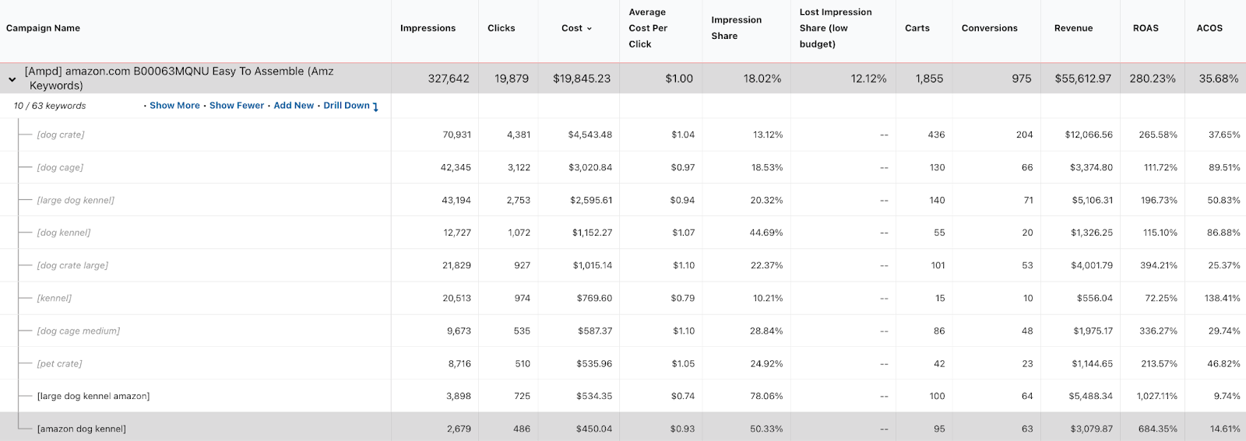Click campaign clicks 19,879

512,79
